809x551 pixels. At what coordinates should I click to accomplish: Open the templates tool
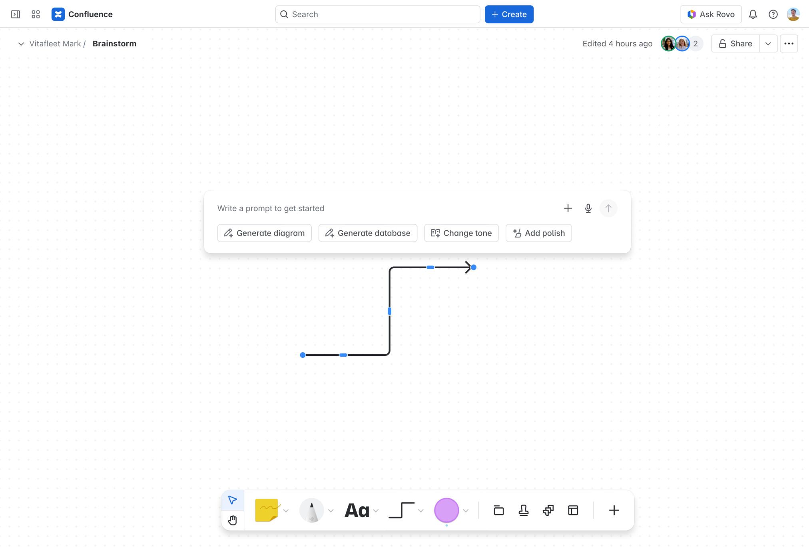click(573, 510)
